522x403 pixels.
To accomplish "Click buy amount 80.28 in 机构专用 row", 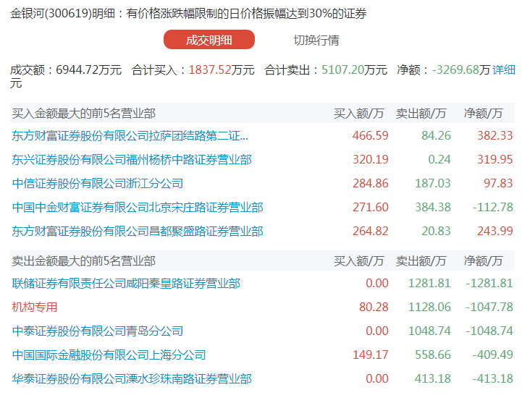I will [374, 307].
